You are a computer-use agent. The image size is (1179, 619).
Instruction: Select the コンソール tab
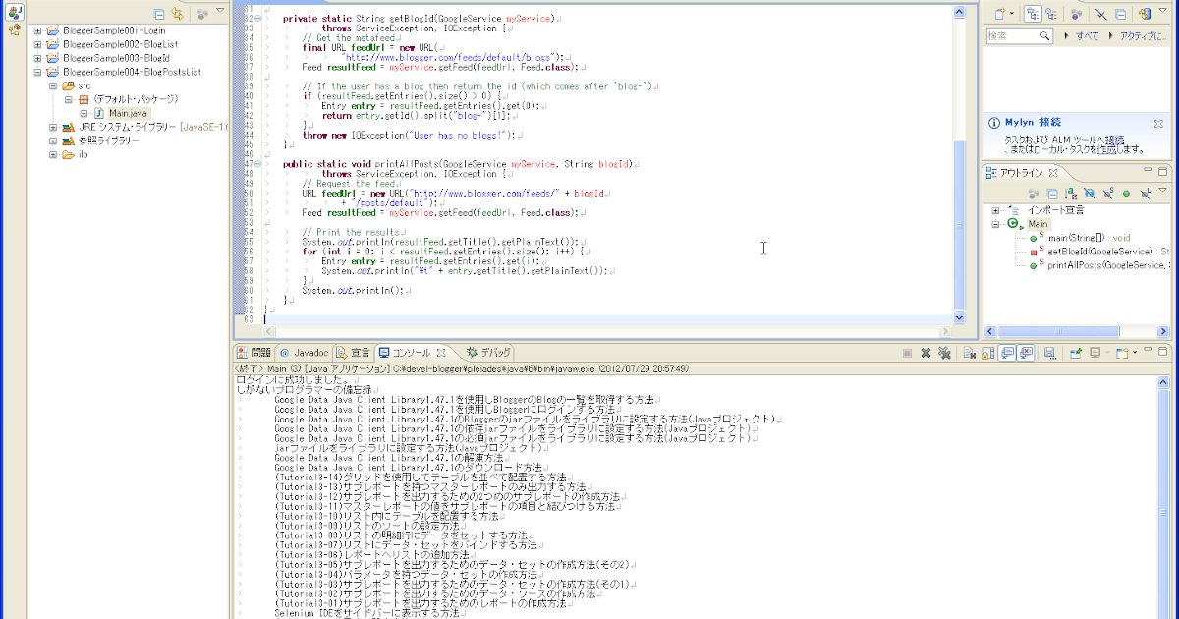coord(412,352)
